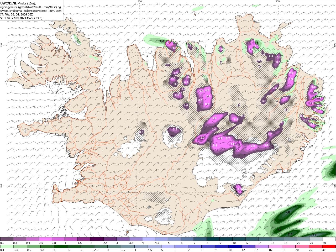Pick the darkest purple 2 snow scale swatch

click(x=97, y=239)
